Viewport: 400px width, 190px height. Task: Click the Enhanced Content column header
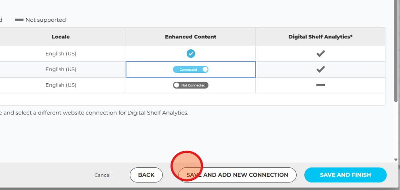[191, 37]
